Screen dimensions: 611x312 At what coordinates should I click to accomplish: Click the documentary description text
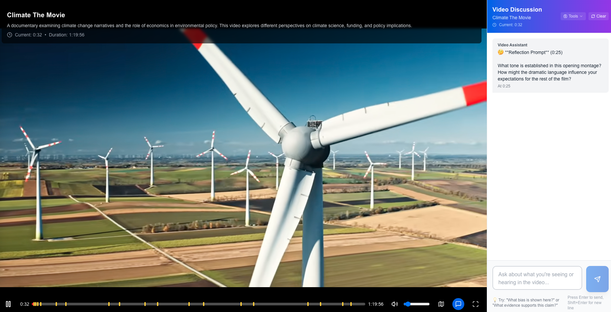click(209, 26)
